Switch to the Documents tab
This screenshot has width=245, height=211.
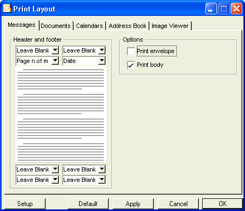55,26
